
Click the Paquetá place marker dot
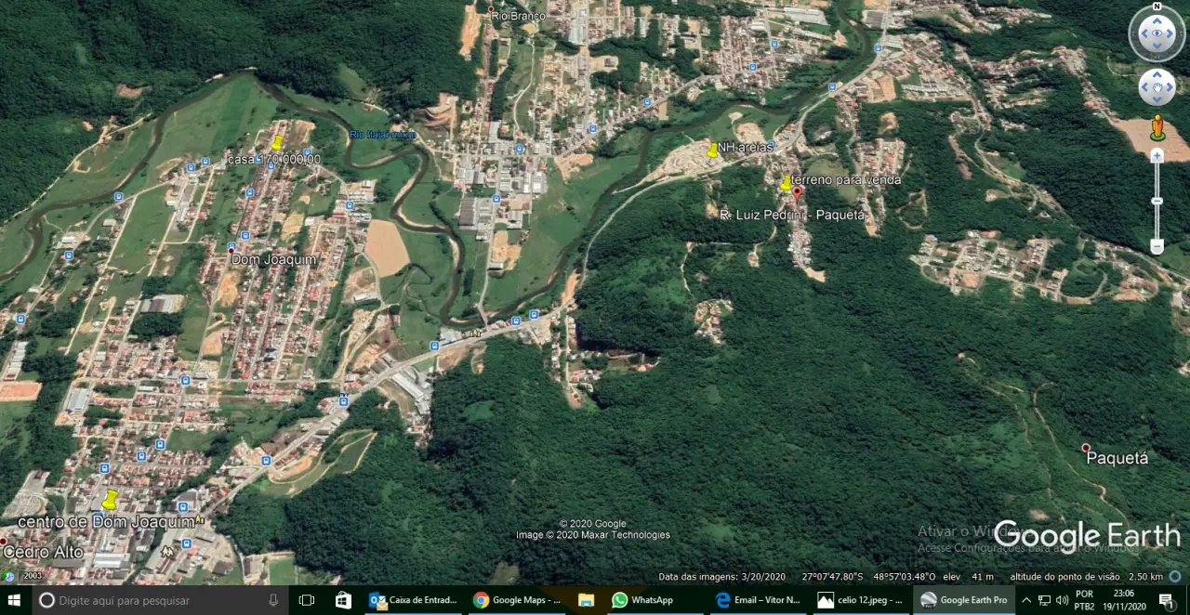click(x=1085, y=448)
